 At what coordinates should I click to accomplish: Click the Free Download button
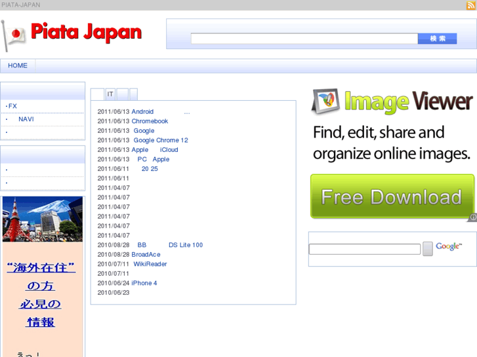[392, 197]
